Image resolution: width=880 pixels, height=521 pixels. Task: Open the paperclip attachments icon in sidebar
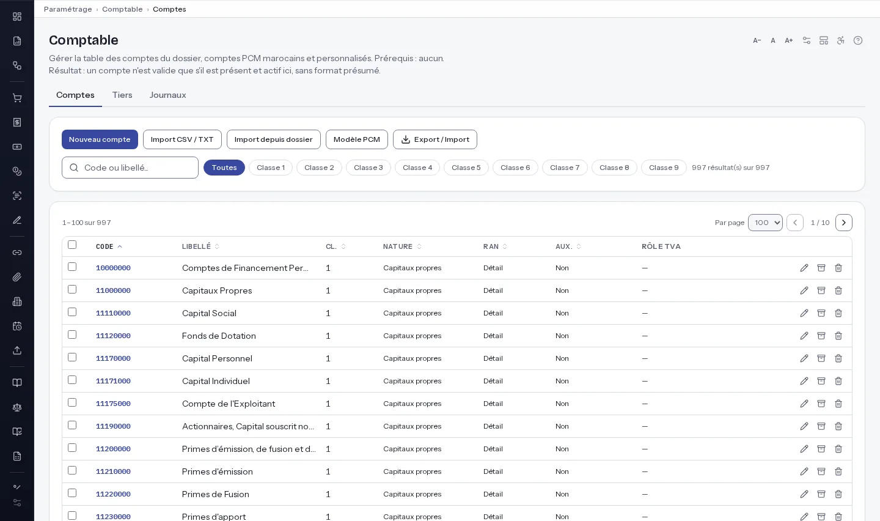click(x=17, y=277)
